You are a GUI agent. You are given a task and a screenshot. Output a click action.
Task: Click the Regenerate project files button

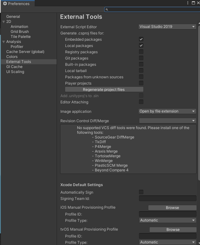click(x=104, y=90)
